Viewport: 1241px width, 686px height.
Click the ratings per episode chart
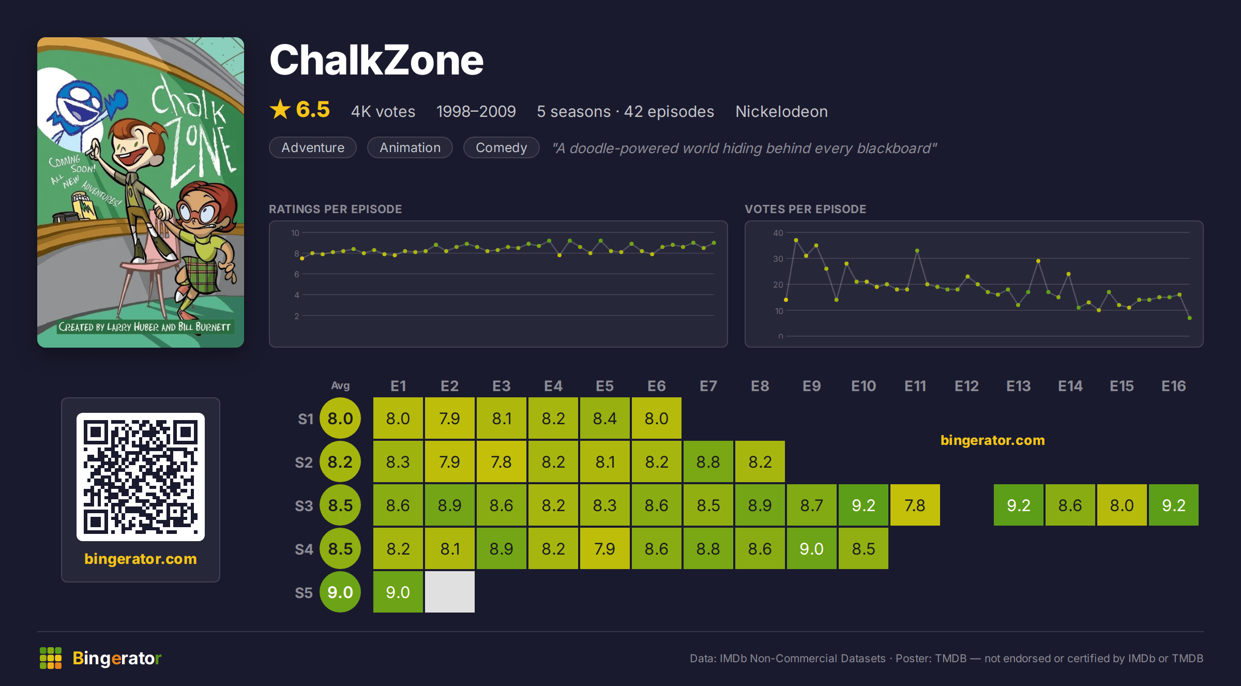point(498,284)
